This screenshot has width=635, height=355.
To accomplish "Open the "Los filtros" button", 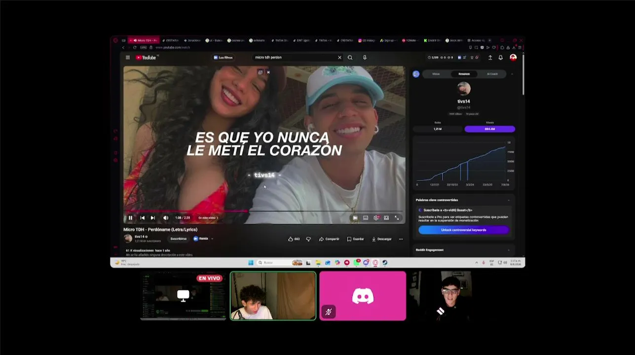I will [x=223, y=58].
